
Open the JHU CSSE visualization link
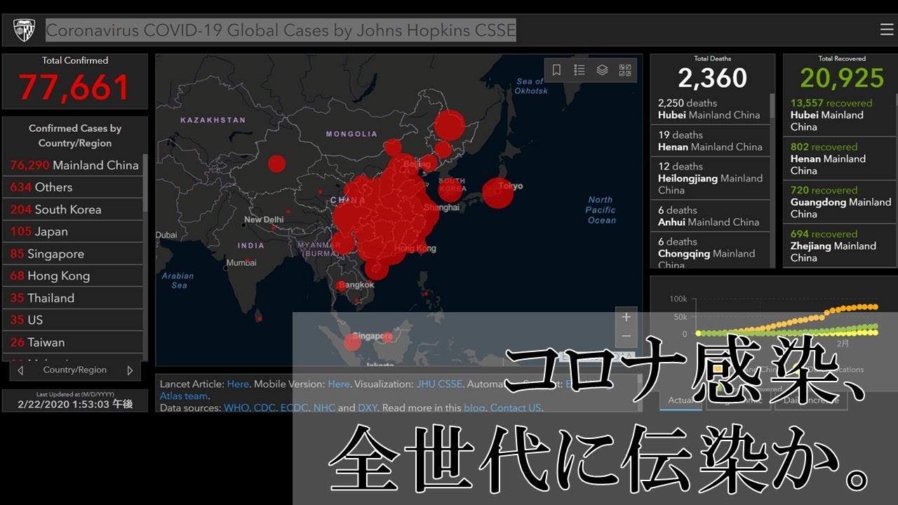(439, 384)
